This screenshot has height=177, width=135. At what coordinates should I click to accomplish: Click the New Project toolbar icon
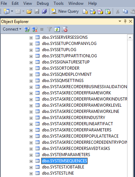click(7, 11)
